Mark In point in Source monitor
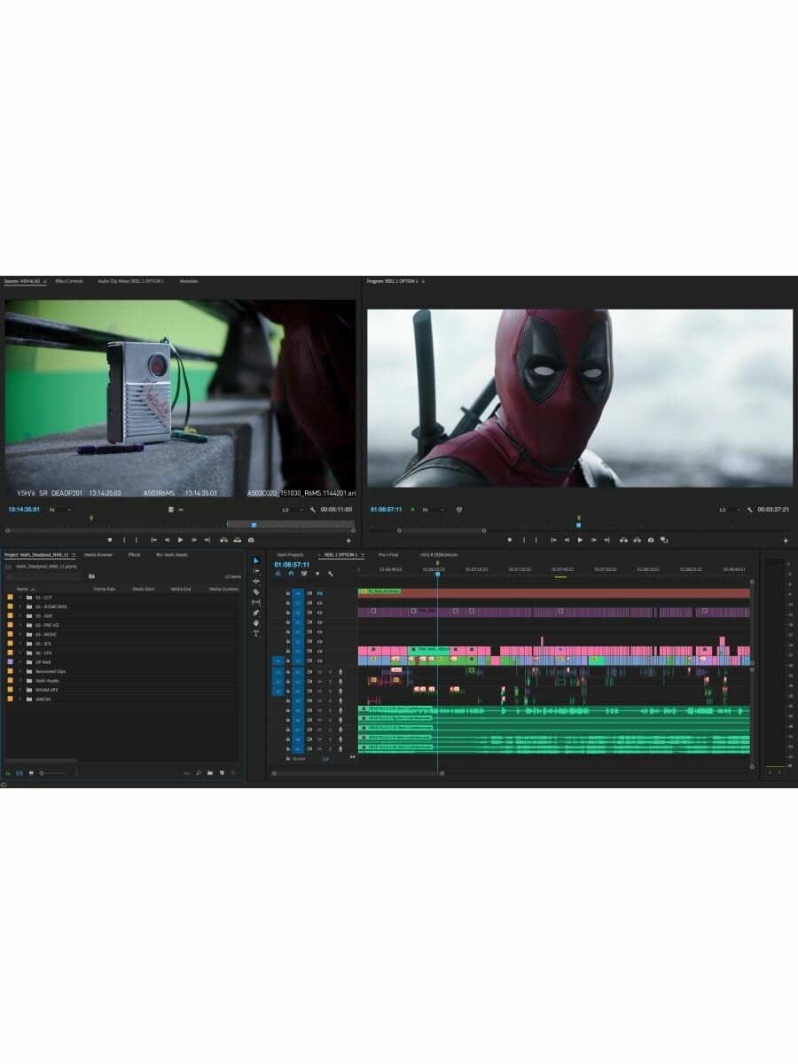The width and height of the screenshot is (798, 1064). tap(124, 540)
